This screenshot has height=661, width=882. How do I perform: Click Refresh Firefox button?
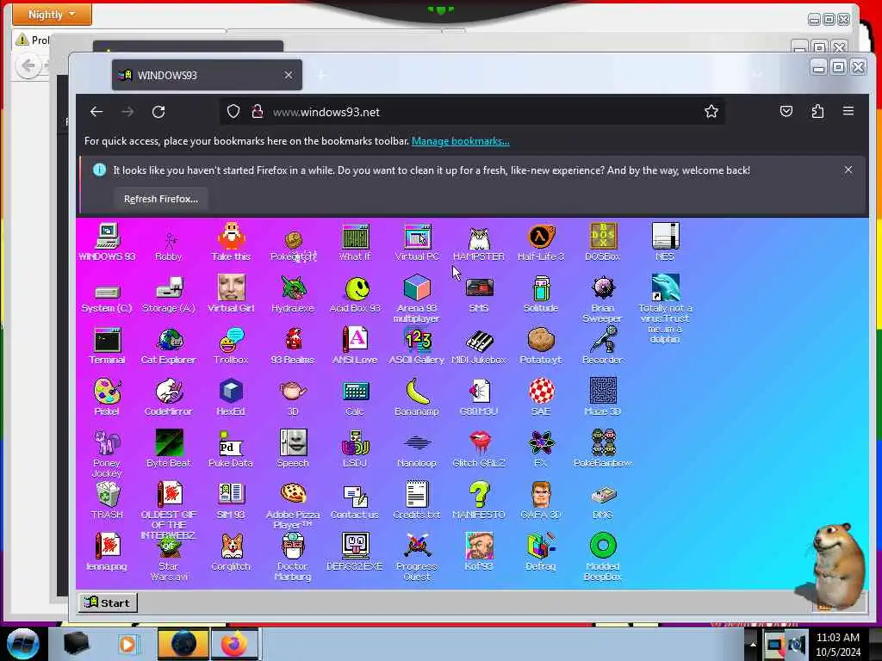(x=161, y=199)
